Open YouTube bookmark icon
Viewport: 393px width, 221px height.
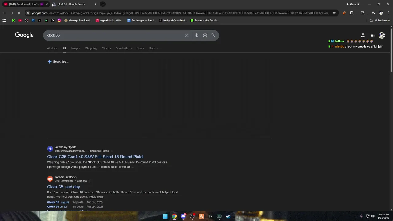(x=20, y=21)
